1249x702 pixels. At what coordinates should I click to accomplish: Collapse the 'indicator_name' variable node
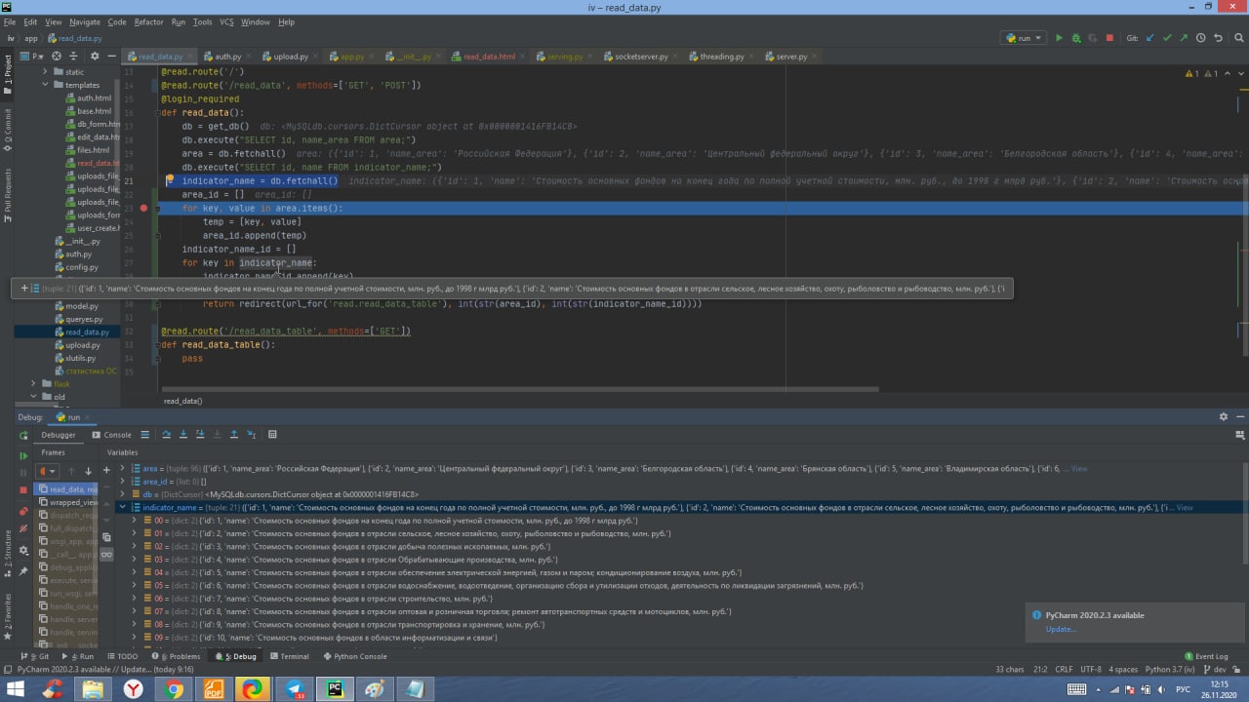pyautogui.click(x=122, y=507)
